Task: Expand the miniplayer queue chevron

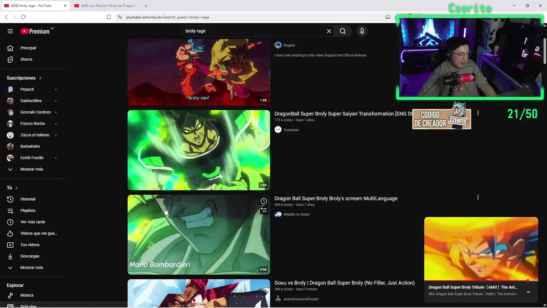Action: tap(528, 292)
